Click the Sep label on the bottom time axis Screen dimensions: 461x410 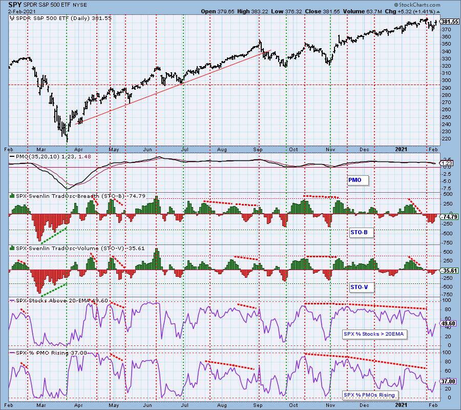pyautogui.click(x=258, y=405)
